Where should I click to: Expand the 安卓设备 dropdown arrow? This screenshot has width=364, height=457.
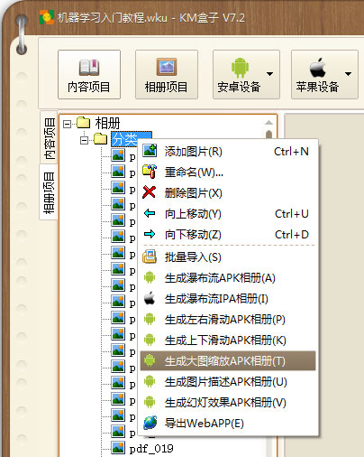269,74
